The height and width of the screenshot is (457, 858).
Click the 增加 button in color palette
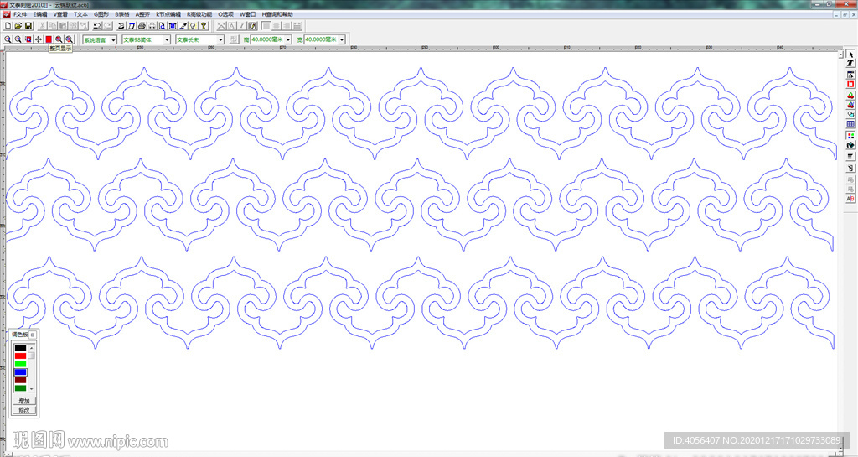24,401
